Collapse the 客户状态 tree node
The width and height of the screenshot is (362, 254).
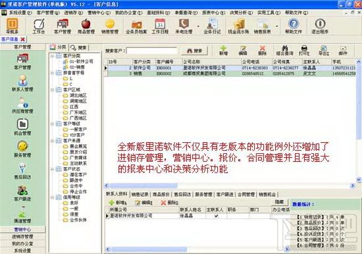(x=53, y=169)
